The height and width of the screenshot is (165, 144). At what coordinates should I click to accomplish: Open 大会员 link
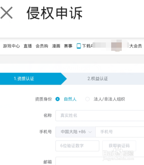pyautogui.click(x=136, y=46)
